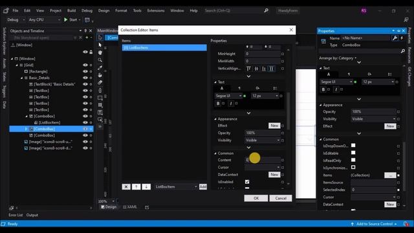Click the Start debugging play icon

click(x=66, y=19)
